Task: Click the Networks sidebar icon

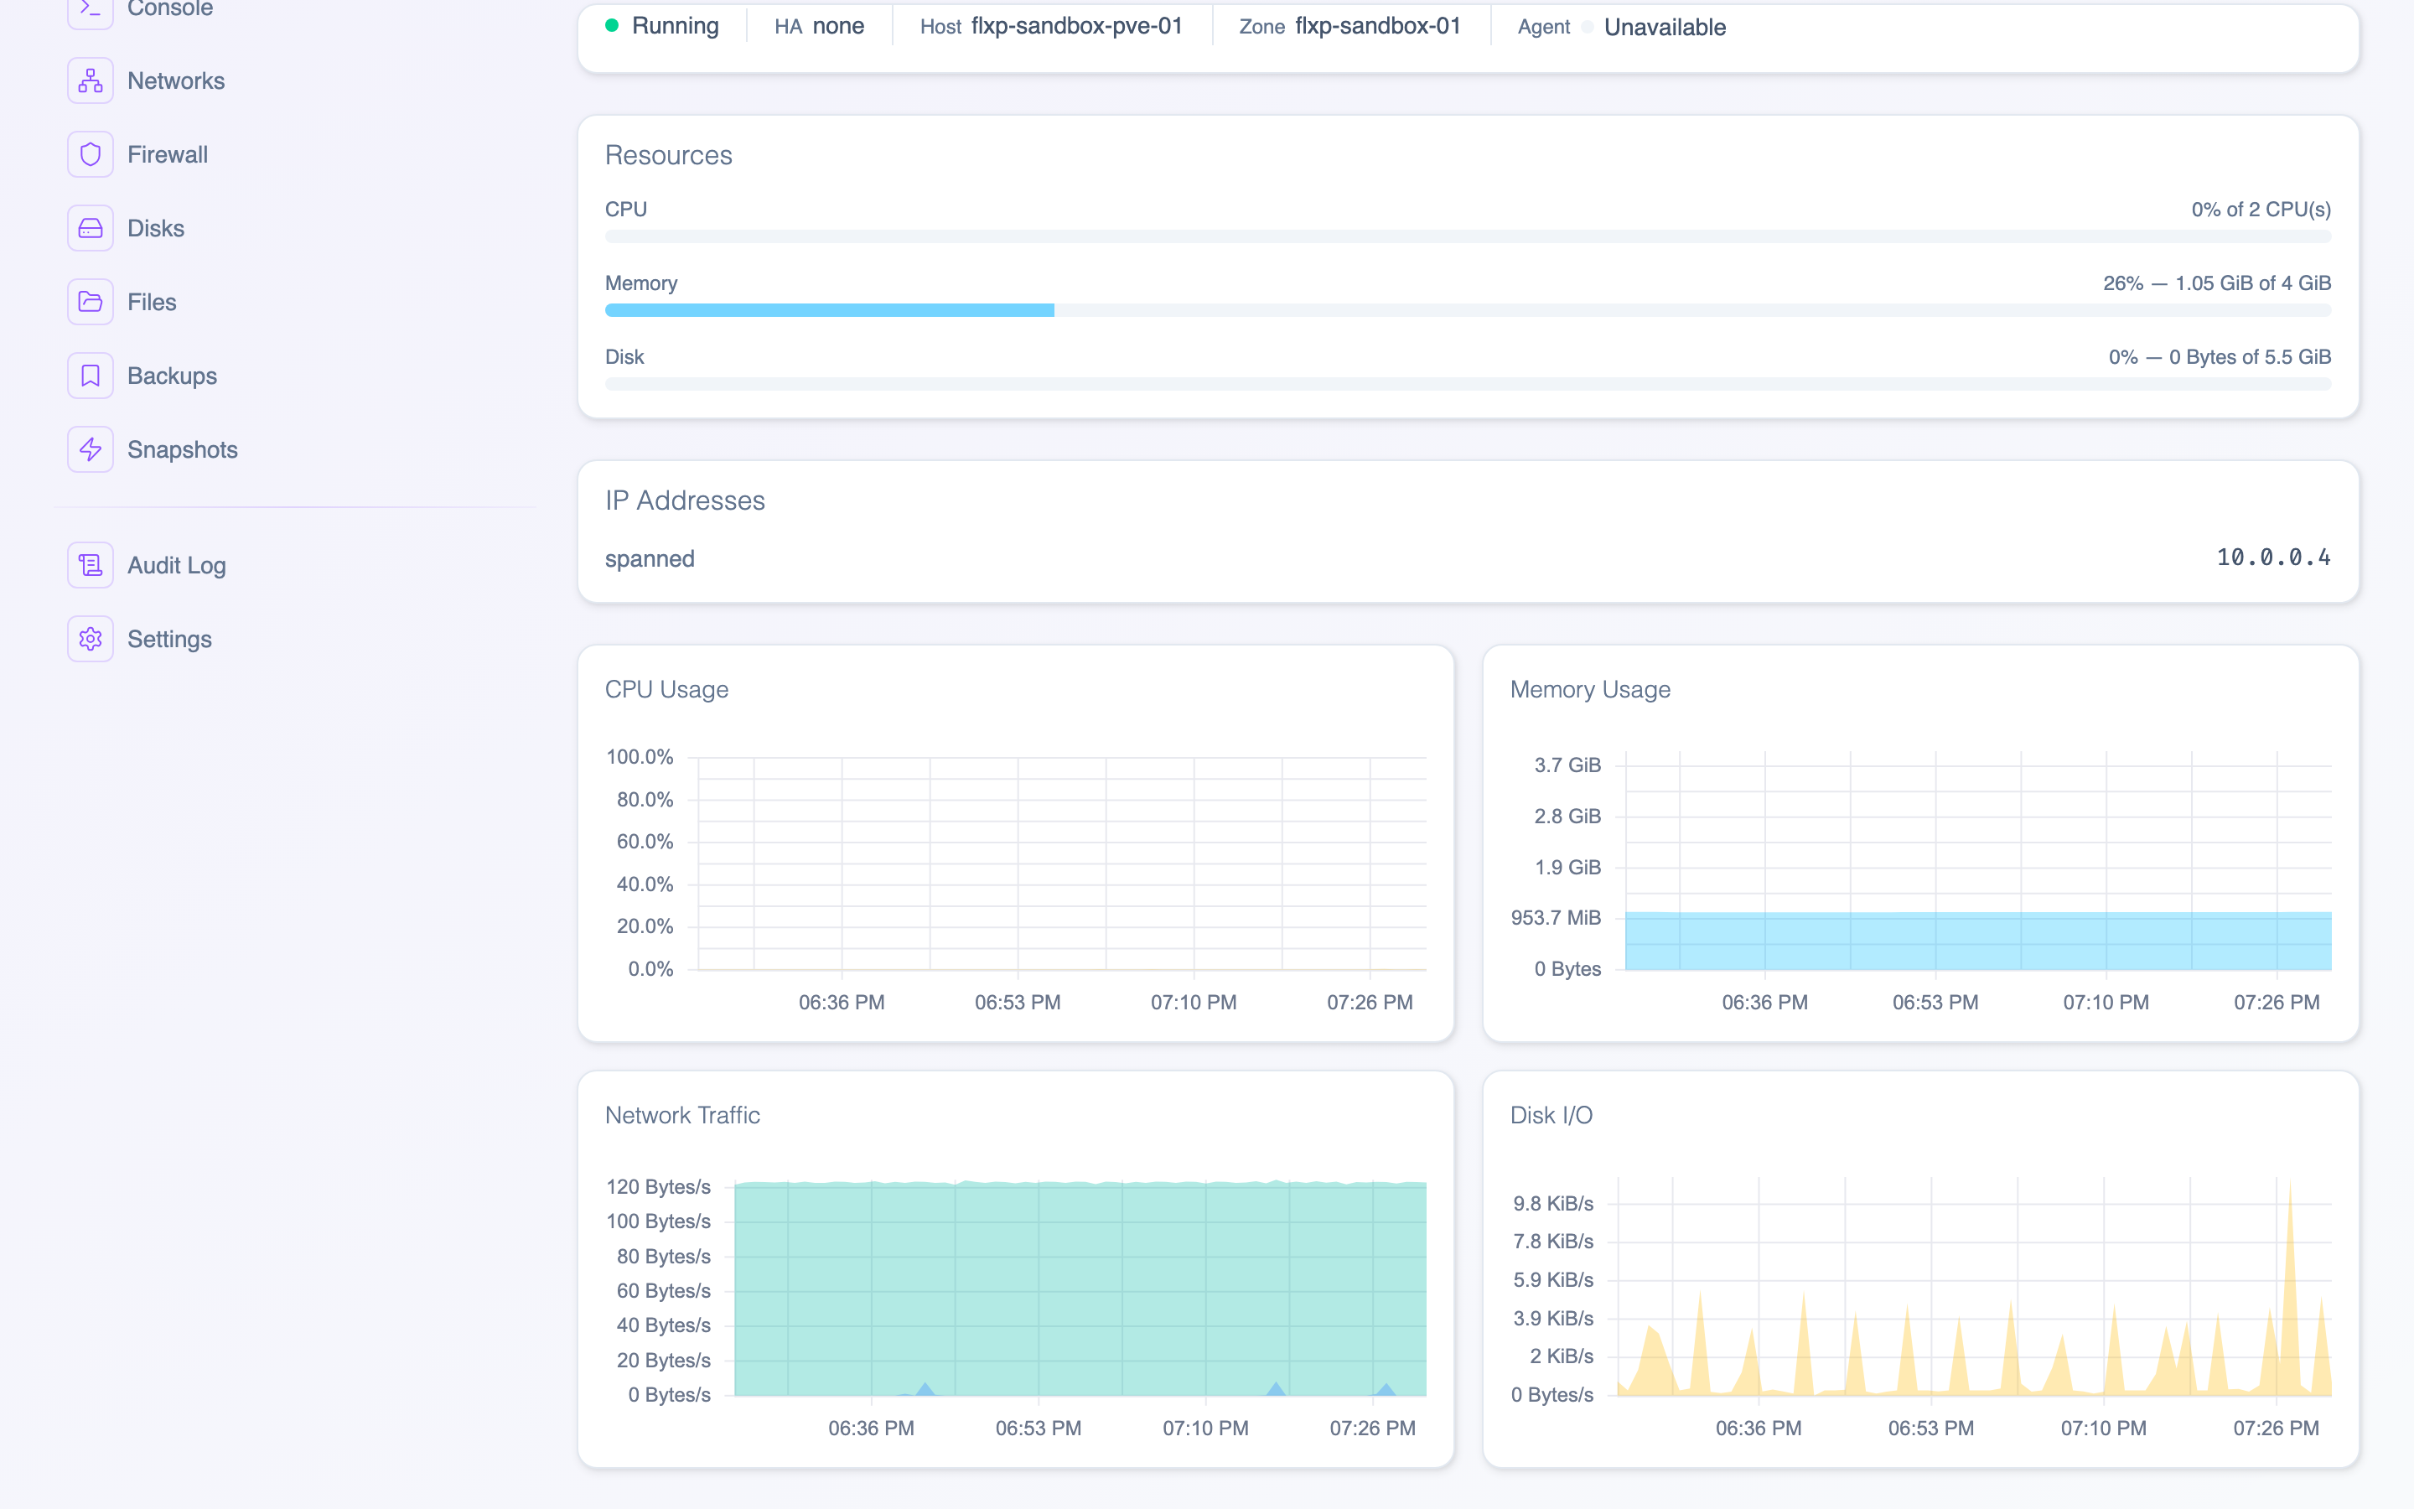Action: (90, 80)
